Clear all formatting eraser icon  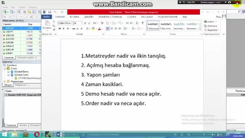tap(102, 23)
